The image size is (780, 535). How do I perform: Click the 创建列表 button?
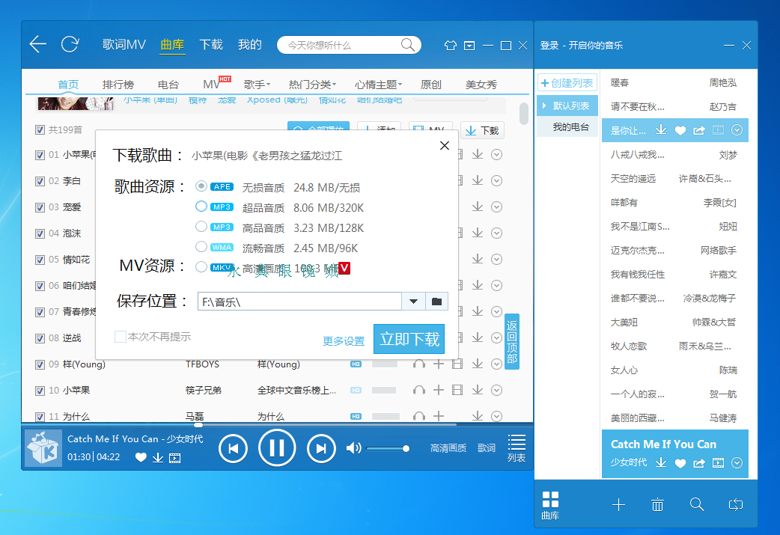(x=567, y=83)
